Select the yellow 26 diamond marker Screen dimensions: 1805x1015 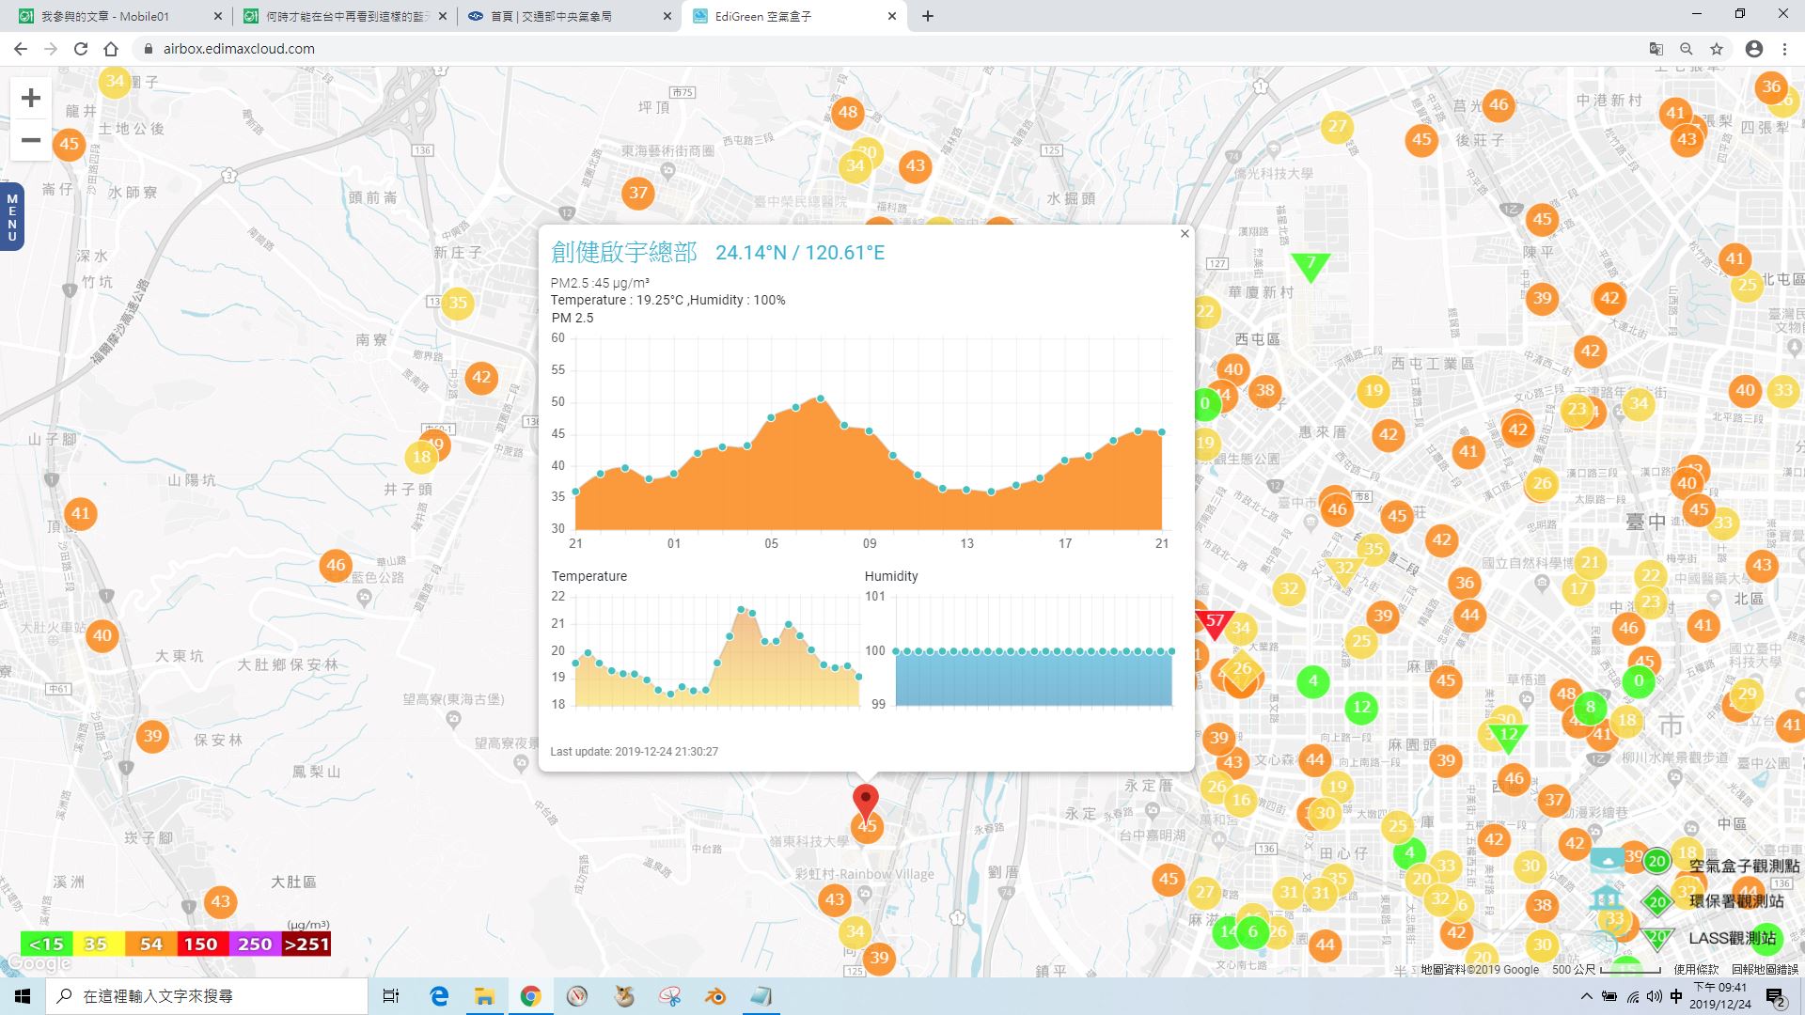pos(1242,669)
